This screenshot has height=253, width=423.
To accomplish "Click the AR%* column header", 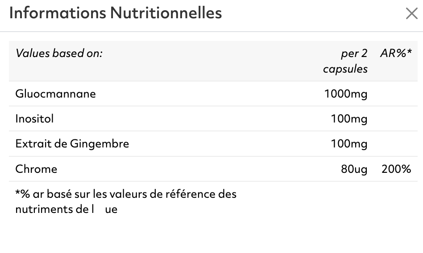I will pyautogui.click(x=396, y=54).
